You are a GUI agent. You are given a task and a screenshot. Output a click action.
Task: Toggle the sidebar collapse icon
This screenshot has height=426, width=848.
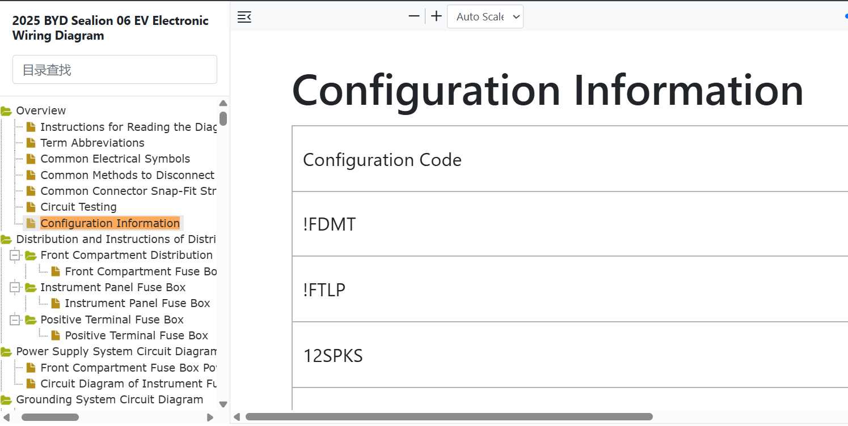pos(244,17)
